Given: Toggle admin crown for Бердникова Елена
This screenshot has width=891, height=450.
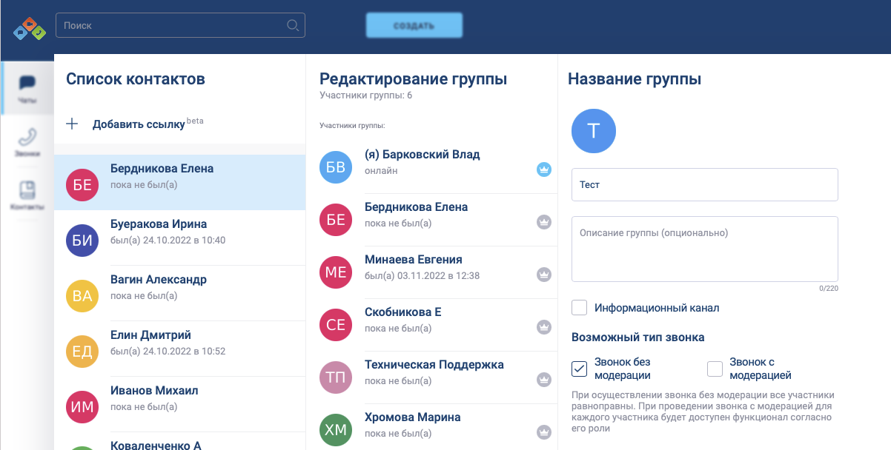Looking at the screenshot, I should (x=544, y=222).
